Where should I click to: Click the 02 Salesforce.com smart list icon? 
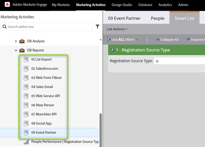(26, 69)
